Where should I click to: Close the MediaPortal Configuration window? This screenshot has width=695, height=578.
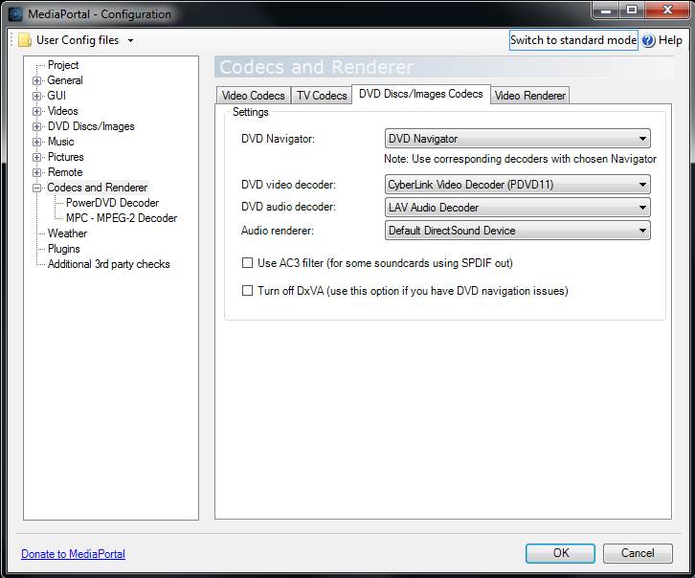pyautogui.click(x=667, y=11)
